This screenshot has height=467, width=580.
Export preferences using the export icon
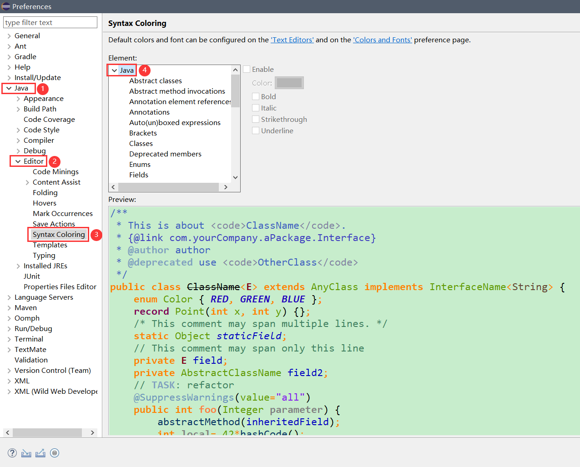(x=40, y=453)
